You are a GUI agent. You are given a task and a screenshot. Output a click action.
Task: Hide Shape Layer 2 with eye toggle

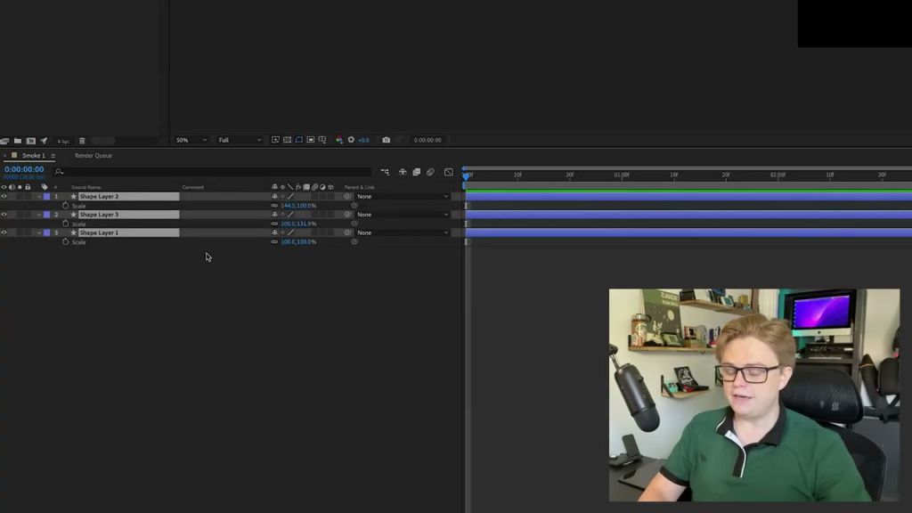[x=4, y=197]
